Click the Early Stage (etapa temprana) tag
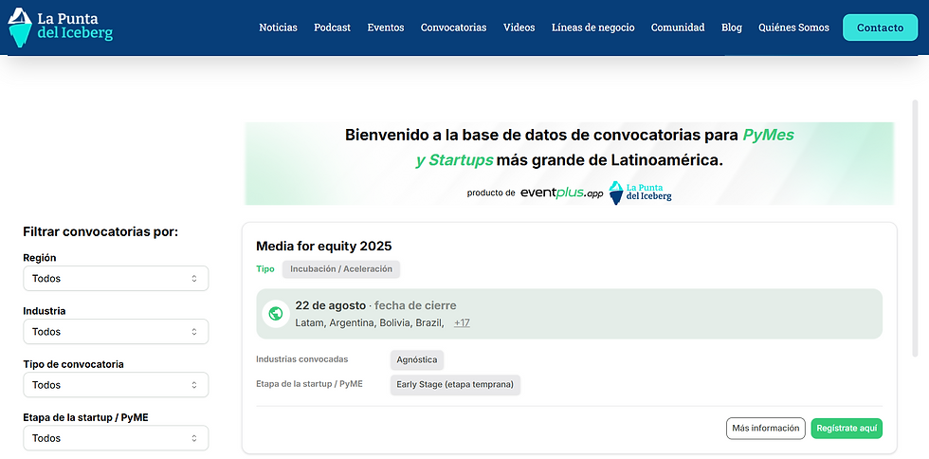929x459 pixels. 455,384
